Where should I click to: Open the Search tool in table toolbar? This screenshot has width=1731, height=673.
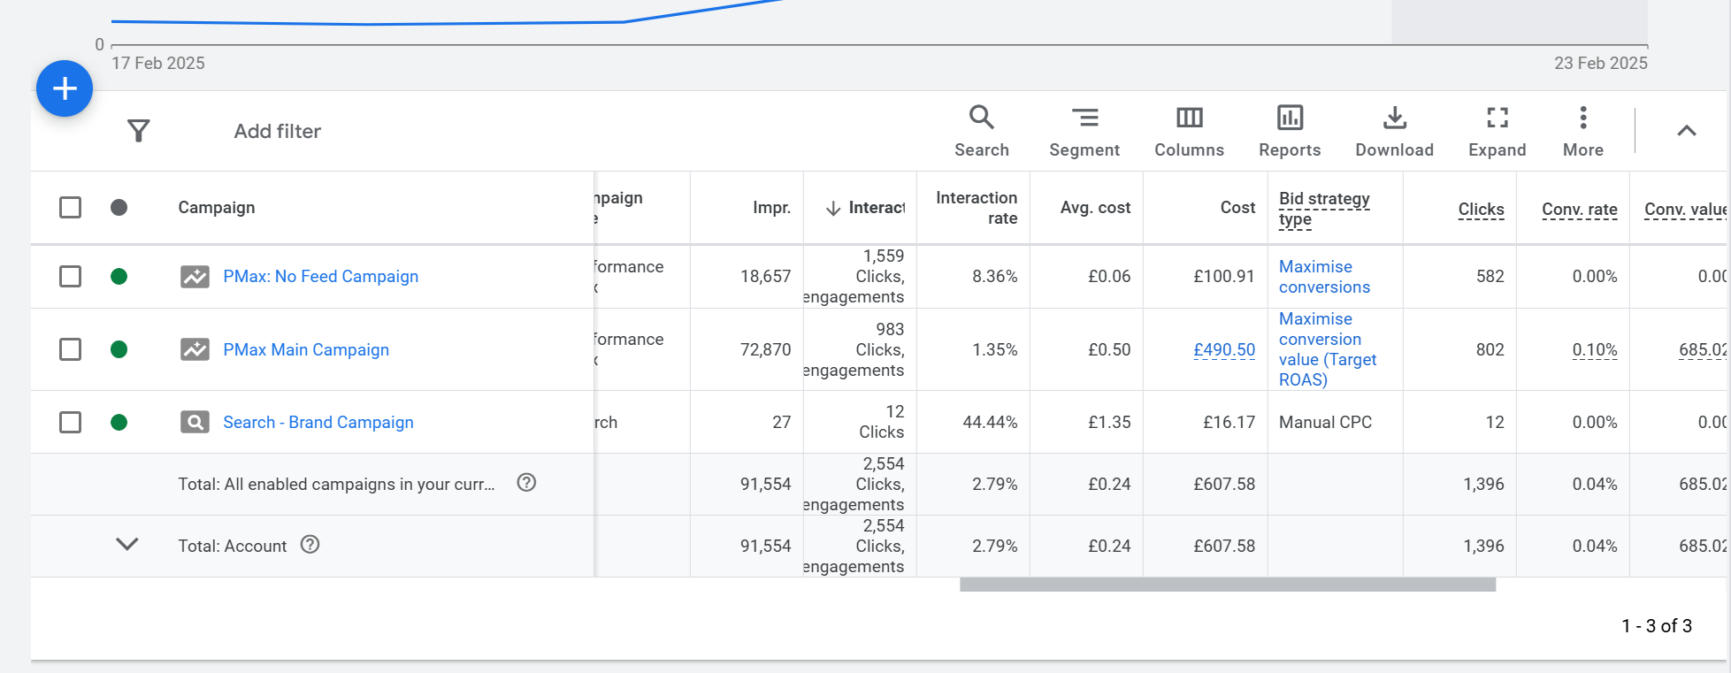pyautogui.click(x=981, y=131)
